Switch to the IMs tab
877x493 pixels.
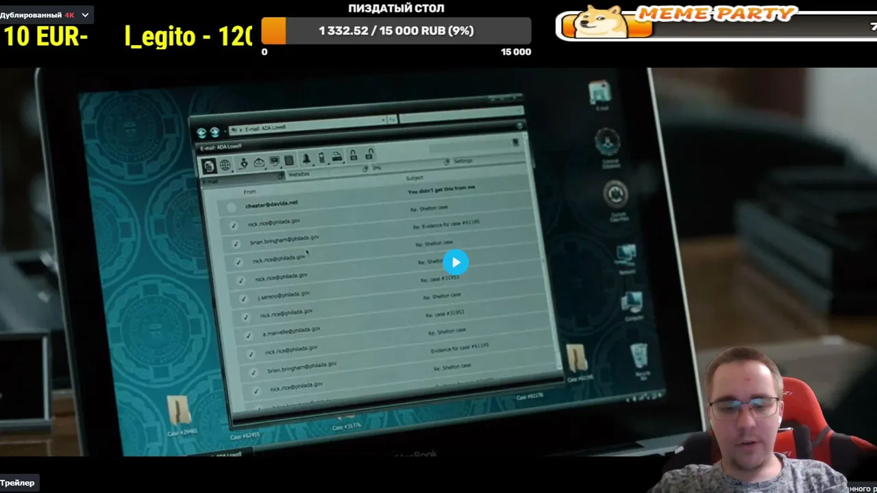point(376,168)
